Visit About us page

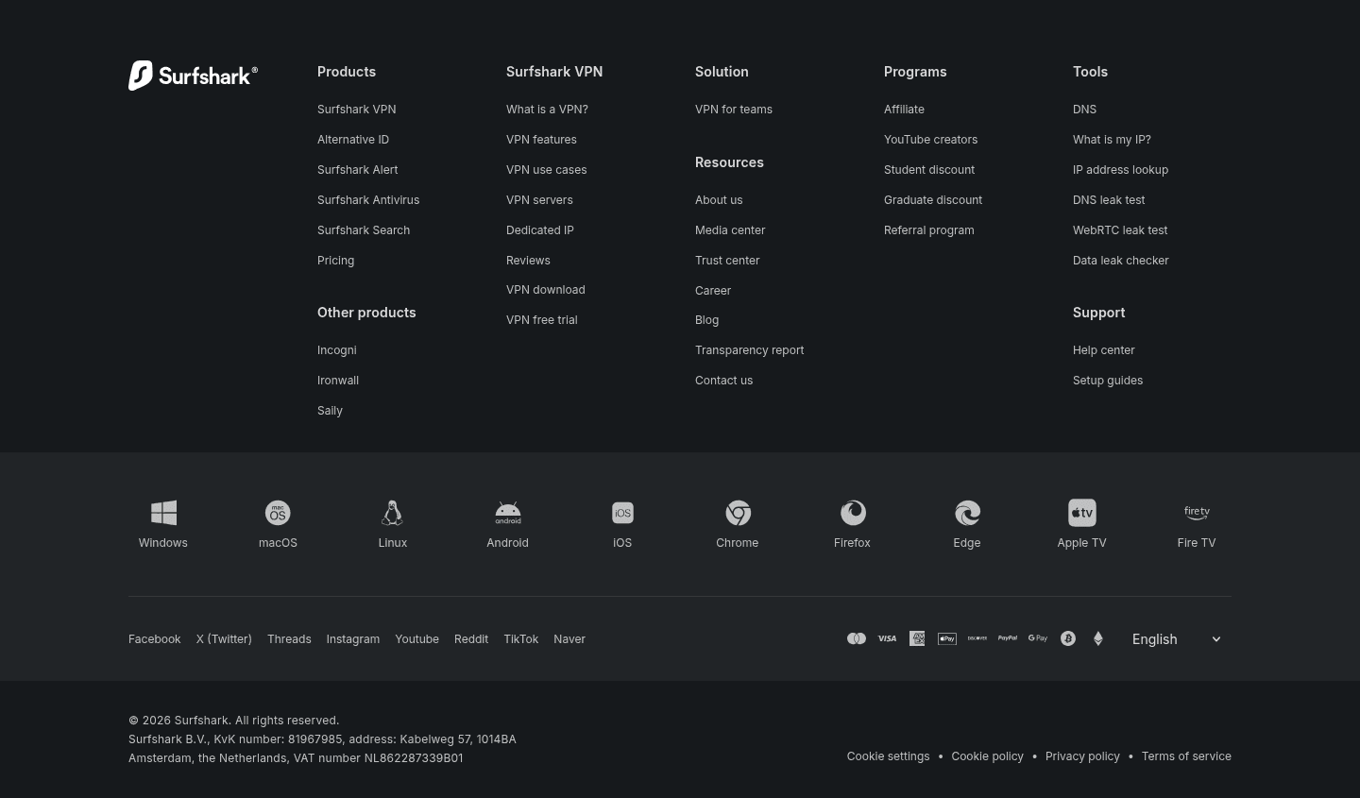[x=719, y=200]
